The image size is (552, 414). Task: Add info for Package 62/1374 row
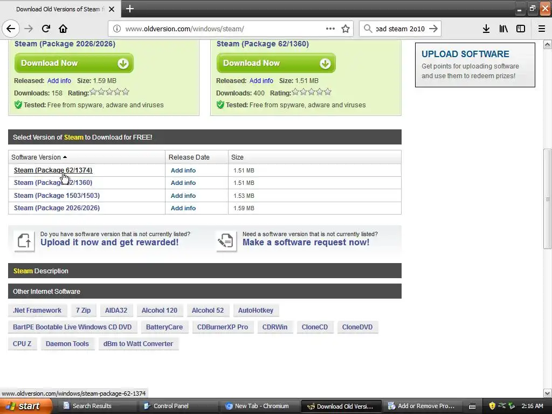point(183,170)
